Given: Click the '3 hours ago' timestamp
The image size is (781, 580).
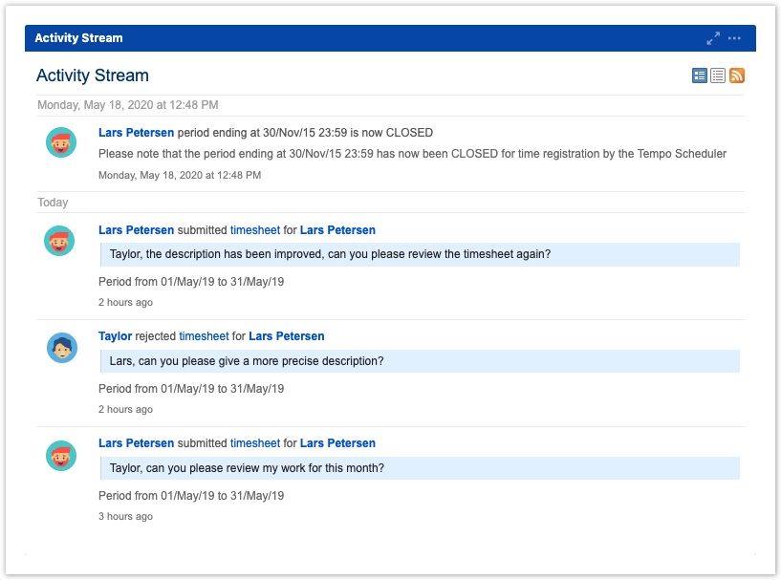Looking at the screenshot, I should point(125,517).
